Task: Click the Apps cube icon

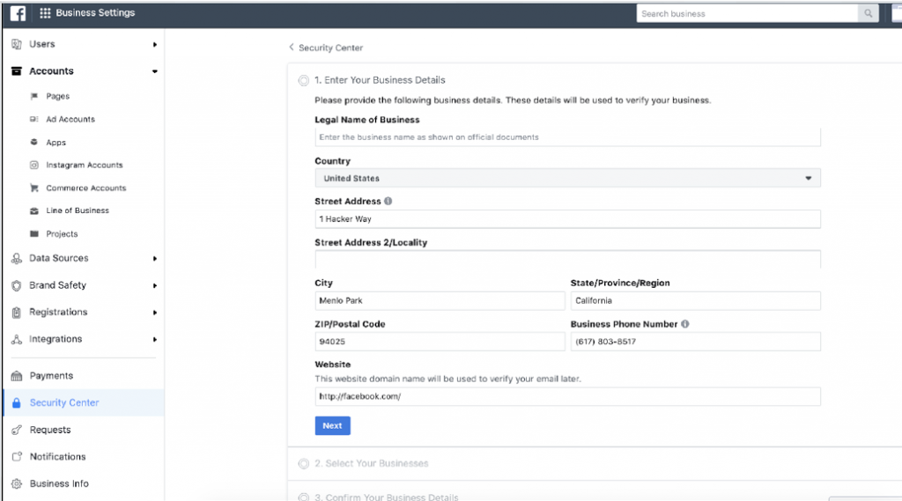Action: pos(34,142)
